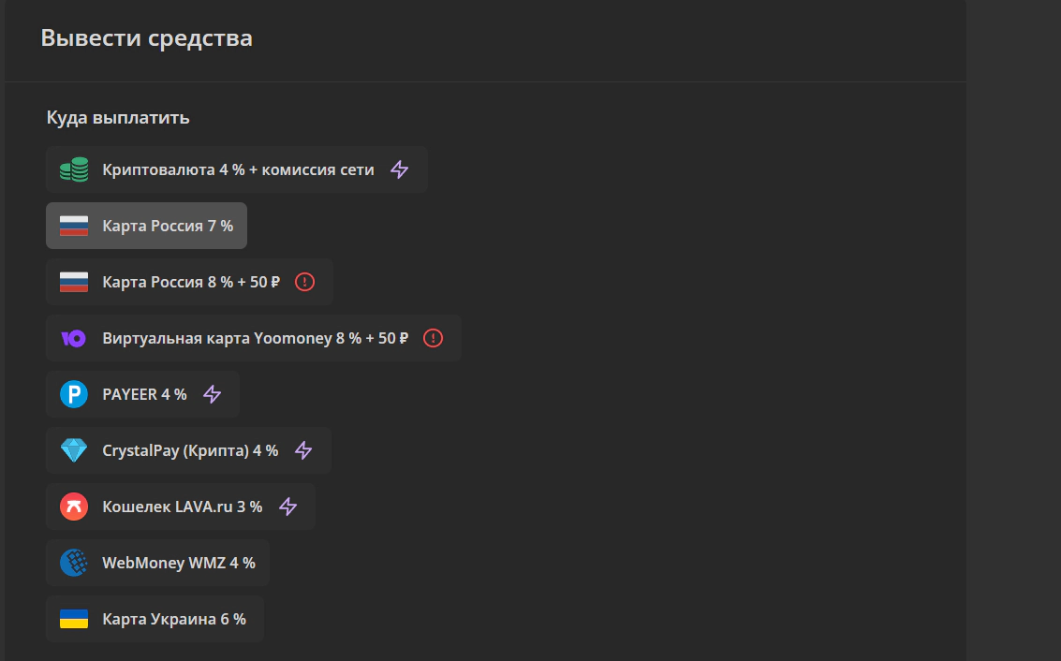Click the lightning icon beside Кошелек LAVA.ru
The width and height of the screenshot is (1061, 661).
288,507
